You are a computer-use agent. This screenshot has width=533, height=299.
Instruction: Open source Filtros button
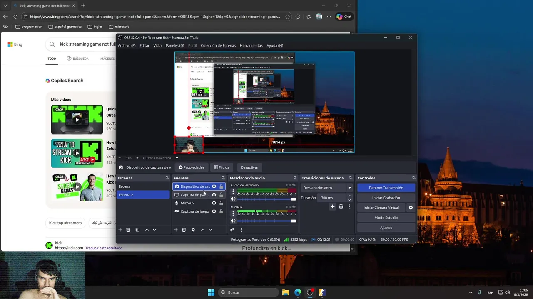point(222,167)
